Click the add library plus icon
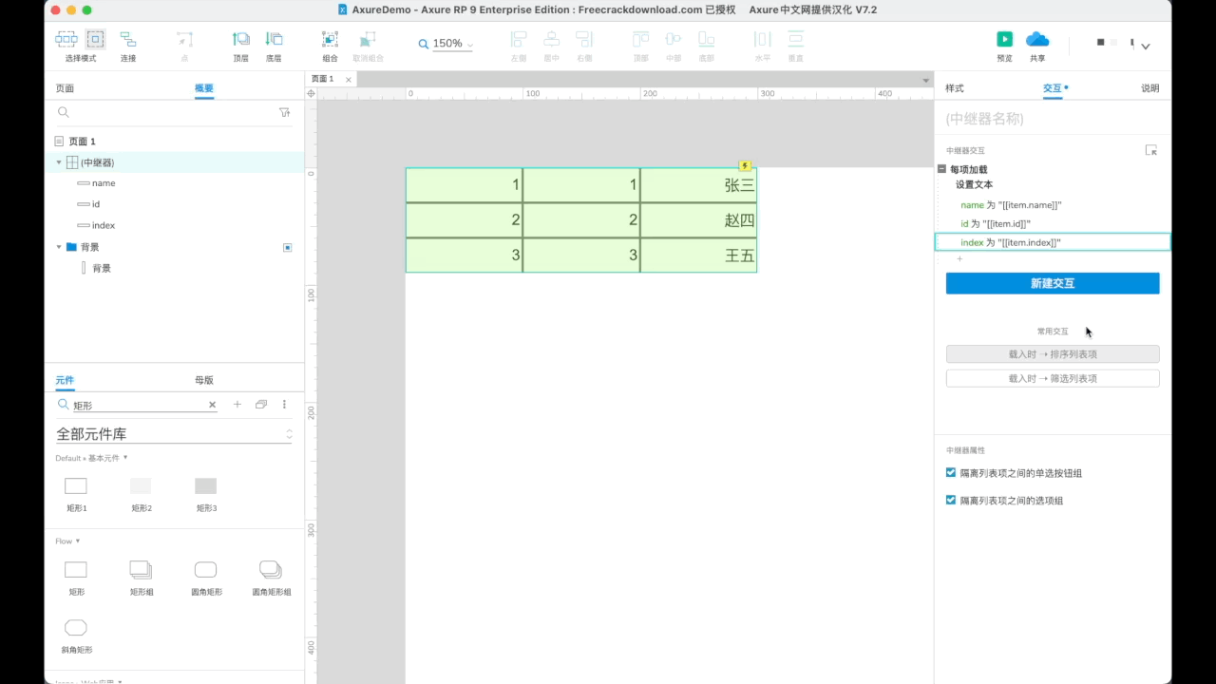Screen dimensions: 1216x684 [x=237, y=405]
